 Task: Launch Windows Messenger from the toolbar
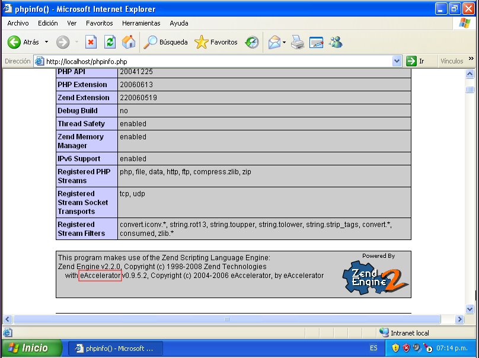coord(336,42)
